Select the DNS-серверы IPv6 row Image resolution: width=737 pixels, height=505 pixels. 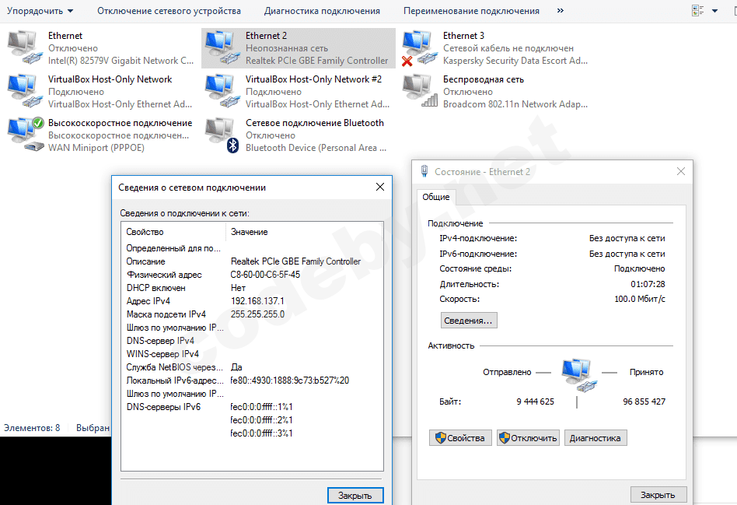click(253, 407)
